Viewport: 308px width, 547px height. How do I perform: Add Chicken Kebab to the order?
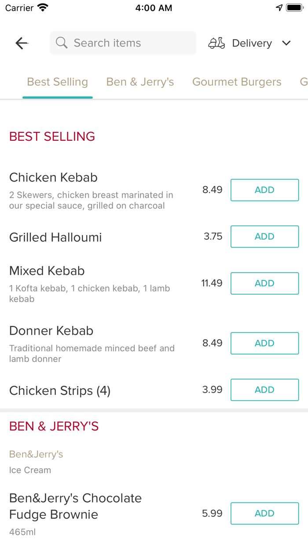click(x=264, y=190)
